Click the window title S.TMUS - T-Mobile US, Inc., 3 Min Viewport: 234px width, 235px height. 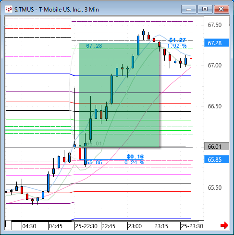coord(57,10)
